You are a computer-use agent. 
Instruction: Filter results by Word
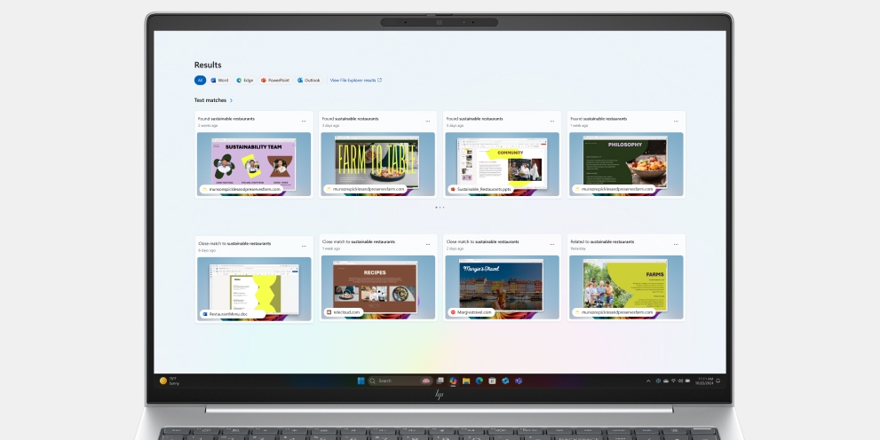point(219,80)
